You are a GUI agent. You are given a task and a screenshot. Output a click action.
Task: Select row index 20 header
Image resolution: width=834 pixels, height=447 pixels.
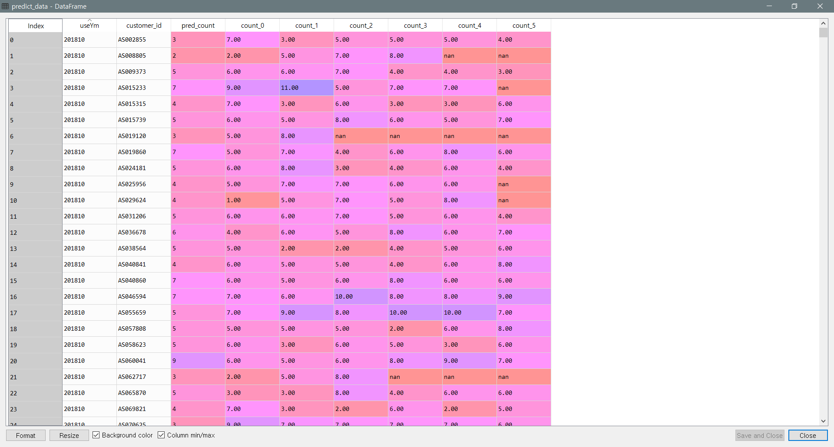[36, 361]
